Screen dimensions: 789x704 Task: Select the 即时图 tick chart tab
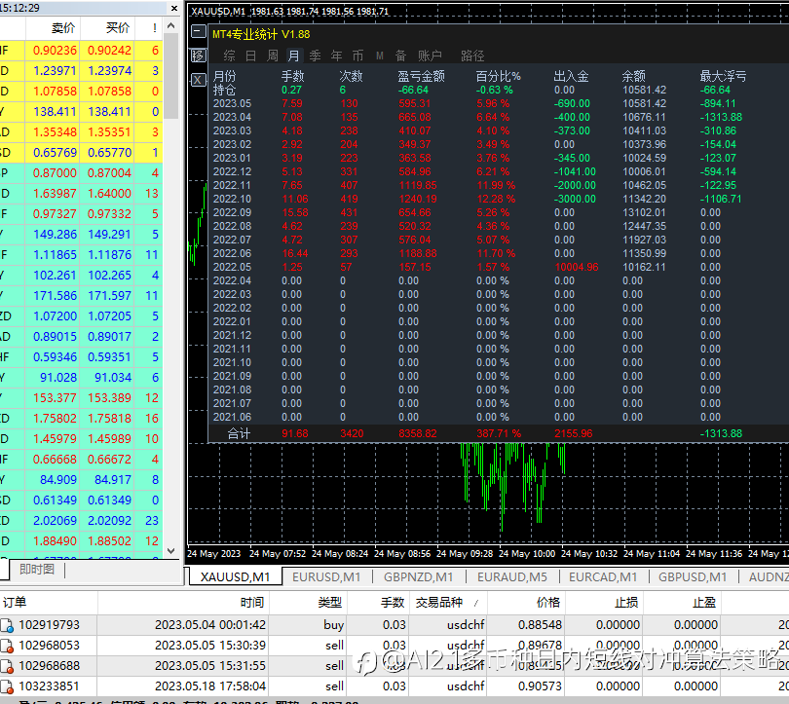pyautogui.click(x=37, y=570)
